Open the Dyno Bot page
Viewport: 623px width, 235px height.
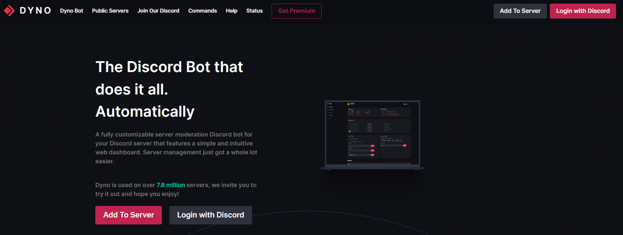(x=71, y=11)
